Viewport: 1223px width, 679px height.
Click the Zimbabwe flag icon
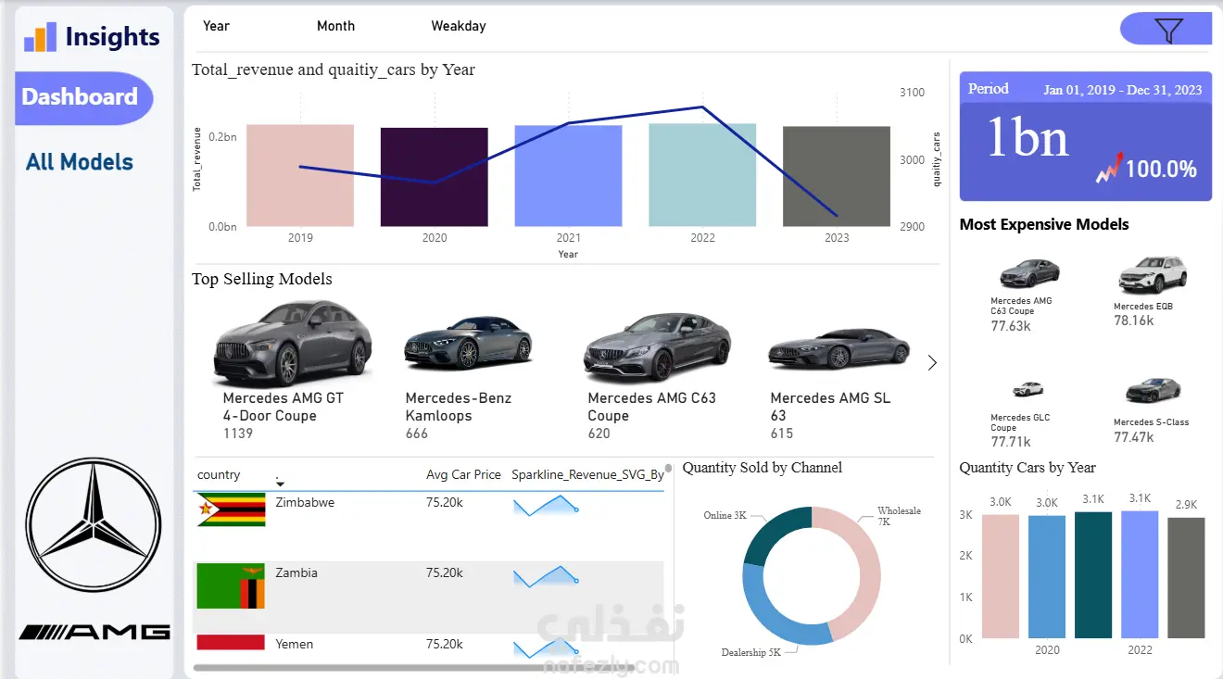[x=231, y=509]
